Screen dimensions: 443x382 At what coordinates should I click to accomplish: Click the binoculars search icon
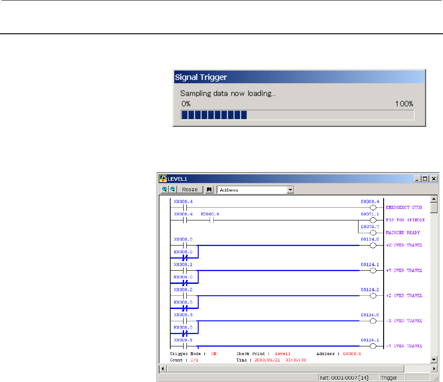click(x=210, y=189)
